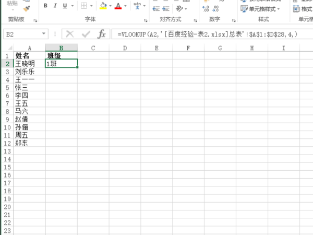Click the increase indent icon
This screenshot has height=235, width=313.
(x=166, y=9)
